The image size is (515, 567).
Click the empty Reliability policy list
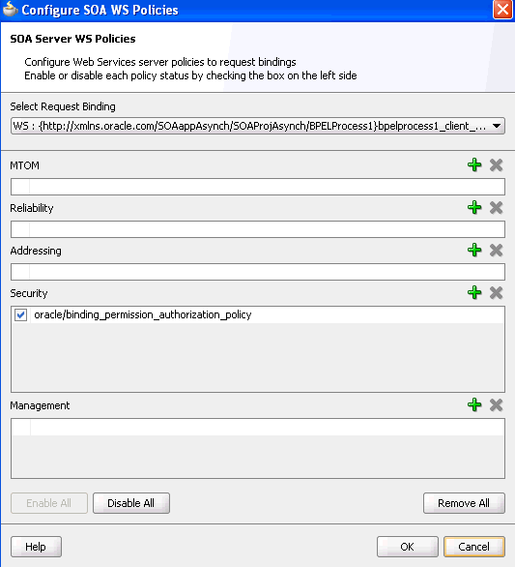pos(257,229)
